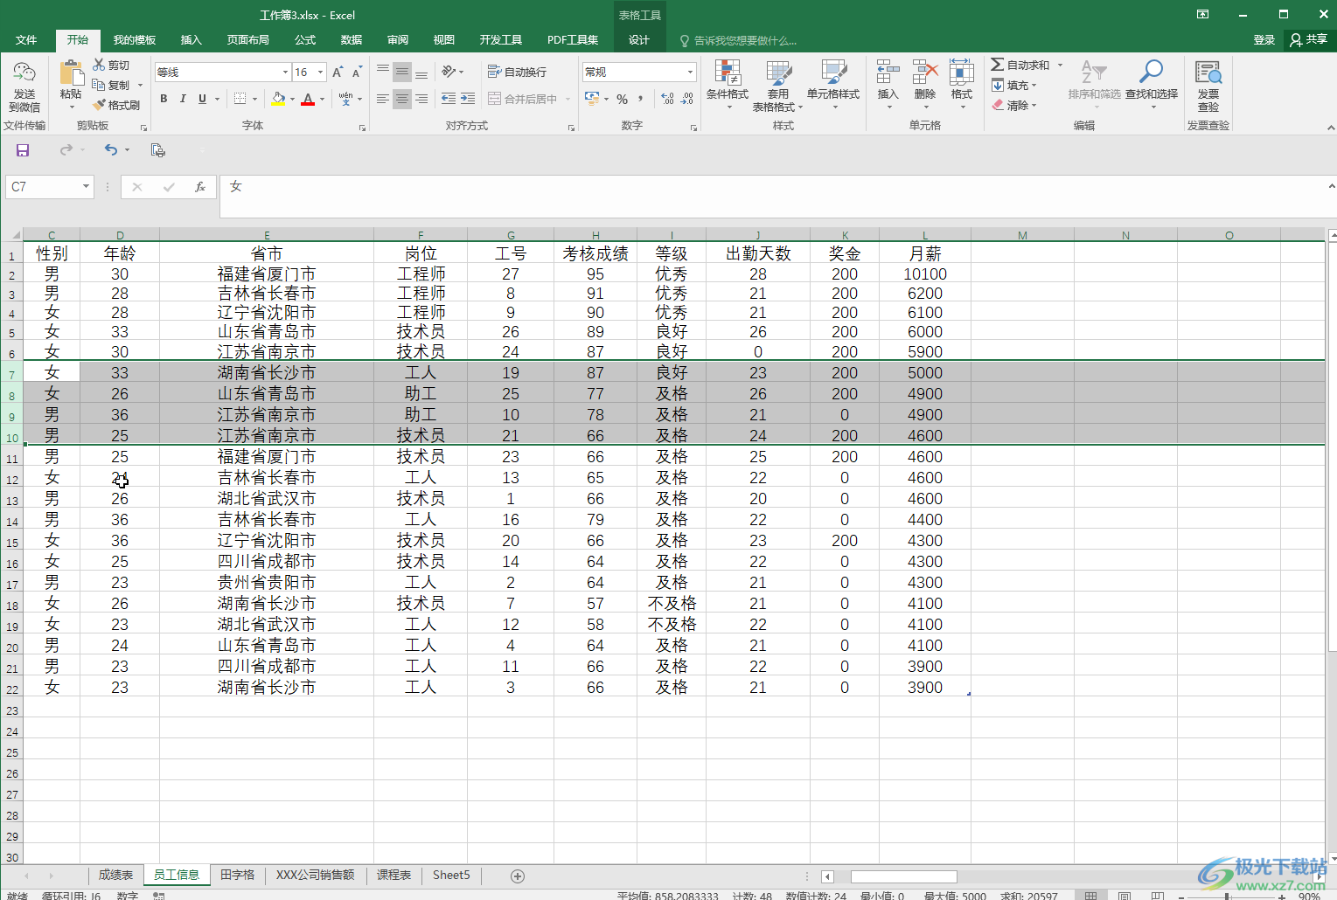Click the decrease indent icon
The image size is (1337, 900).
point(449,99)
